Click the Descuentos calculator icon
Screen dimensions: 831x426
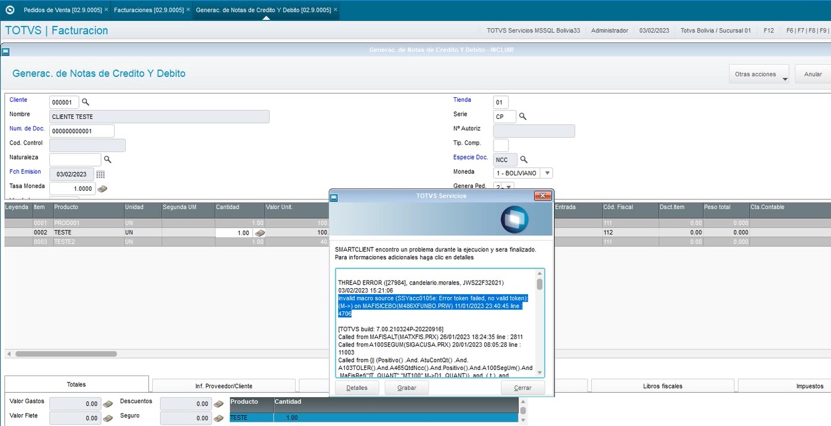click(x=219, y=404)
